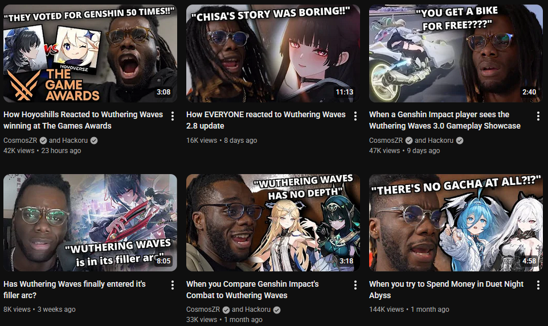The height and width of the screenshot is (326, 548).
Task: Visit Hackoru channel under 3.0 Gameplay Showcase video
Action: (x=434, y=141)
